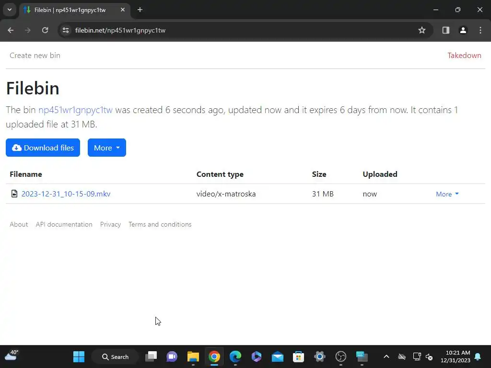The height and width of the screenshot is (368, 491).
Task: Click the Content type column header
Action: pos(220,174)
